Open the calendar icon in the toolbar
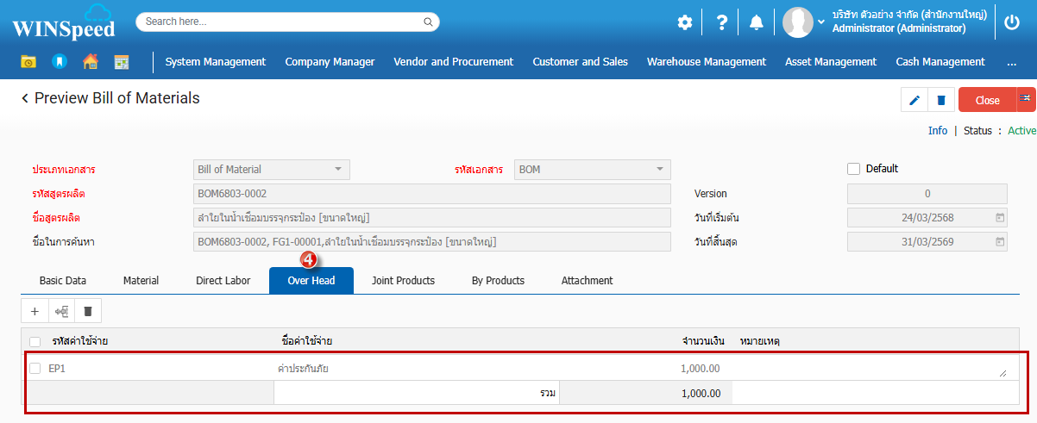1037x423 pixels. (121, 61)
